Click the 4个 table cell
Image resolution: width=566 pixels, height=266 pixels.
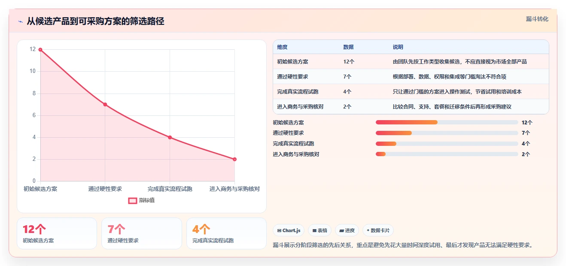[x=347, y=92]
